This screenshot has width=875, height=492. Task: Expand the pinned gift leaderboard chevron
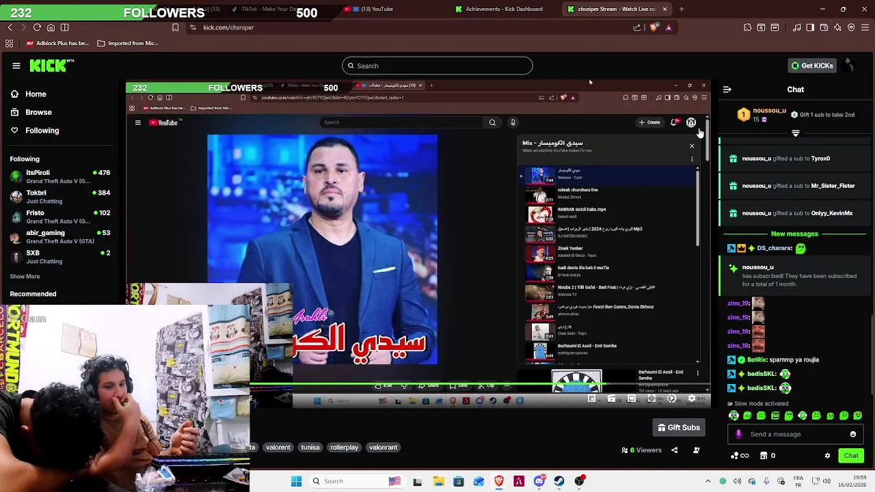[x=796, y=133]
